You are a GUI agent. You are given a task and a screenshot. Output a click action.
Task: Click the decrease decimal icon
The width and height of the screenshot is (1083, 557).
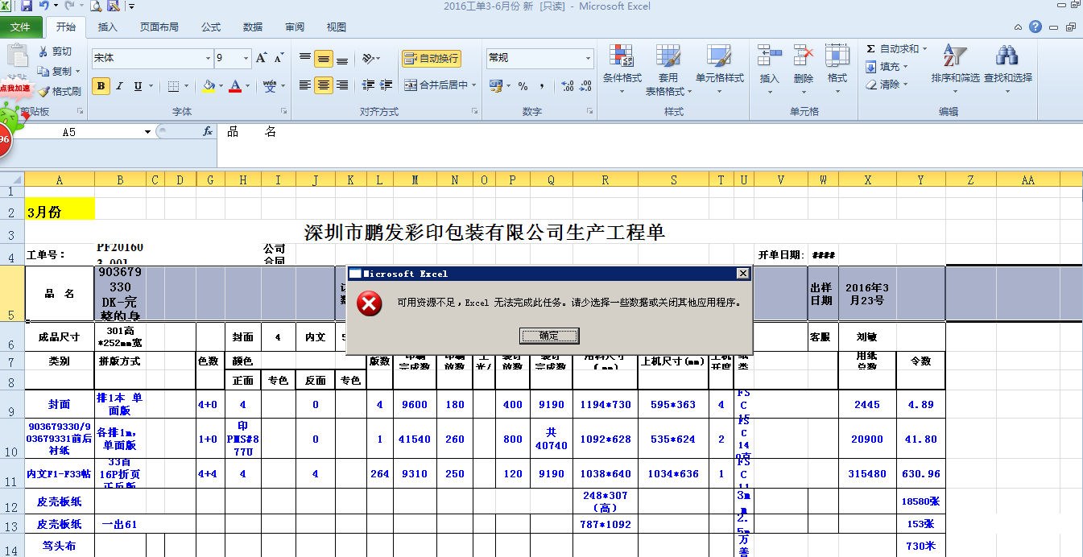[585, 86]
